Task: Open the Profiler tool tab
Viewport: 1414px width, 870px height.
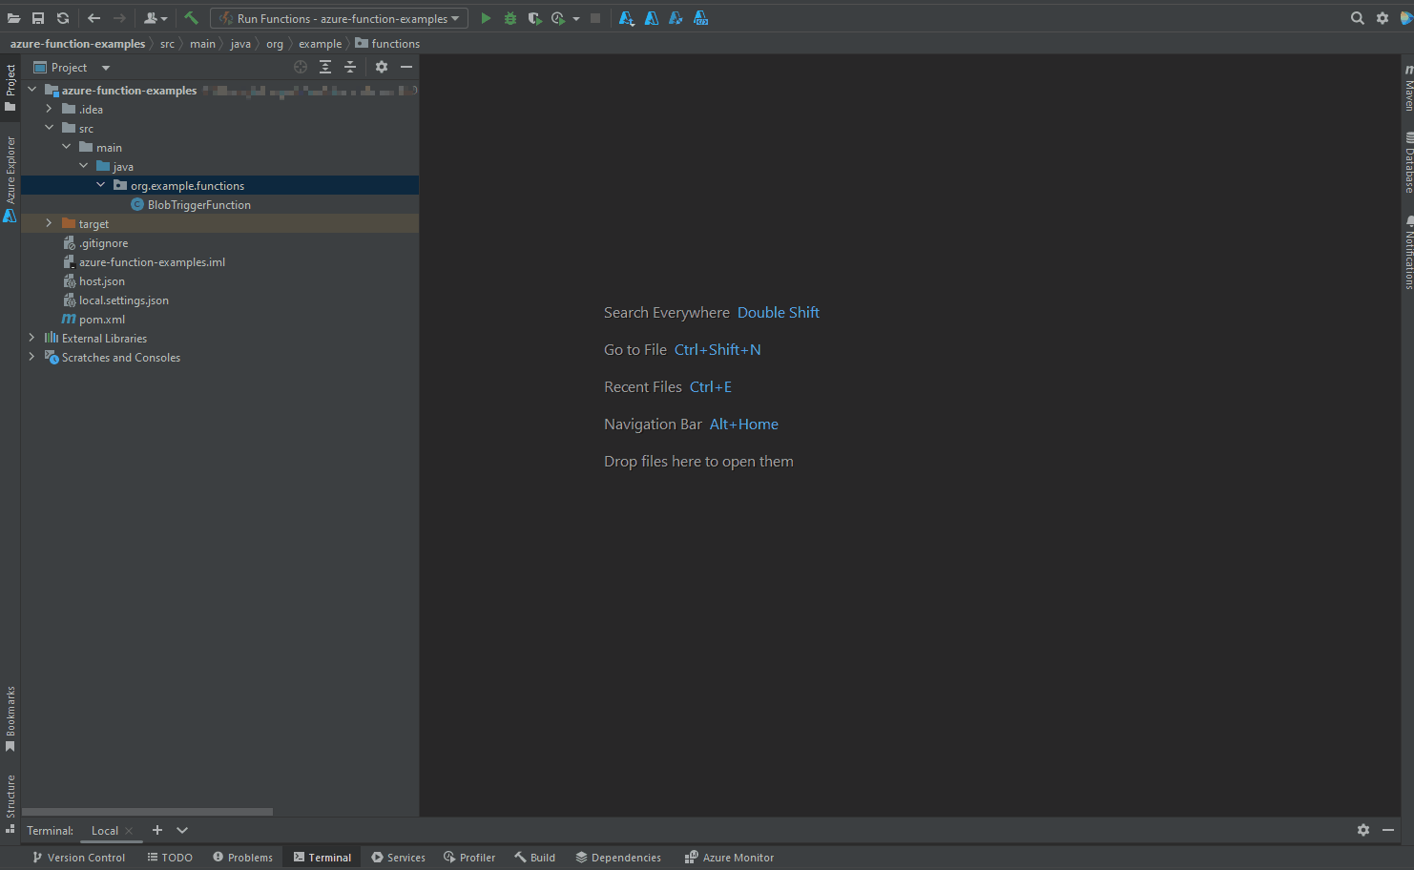Action: coord(469,858)
